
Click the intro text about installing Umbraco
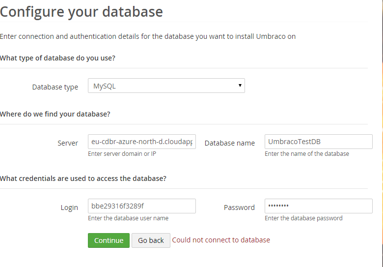[x=147, y=36]
